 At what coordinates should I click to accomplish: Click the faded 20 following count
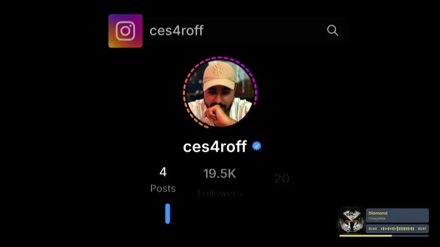click(282, 178)
